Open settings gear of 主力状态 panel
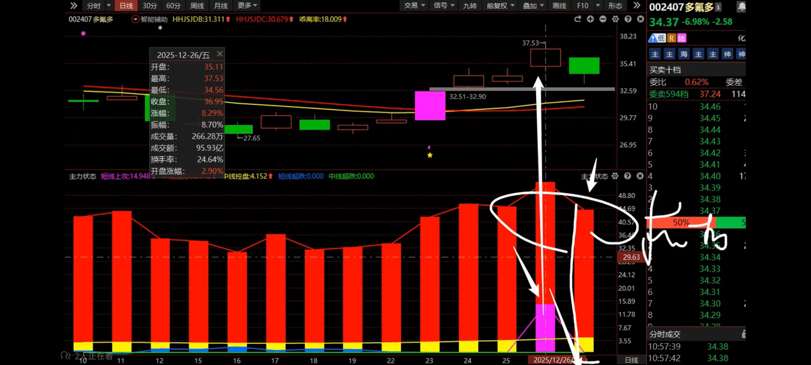Viewport: 811px width, 365px height. (615, 176)
